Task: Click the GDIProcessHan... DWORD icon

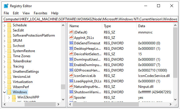Action: coord(71,70)
